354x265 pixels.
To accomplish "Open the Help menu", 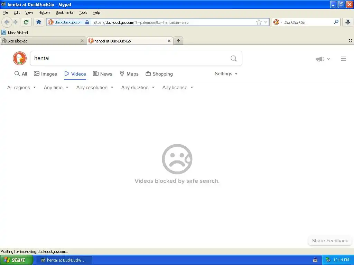I will (x=96, y=12).
